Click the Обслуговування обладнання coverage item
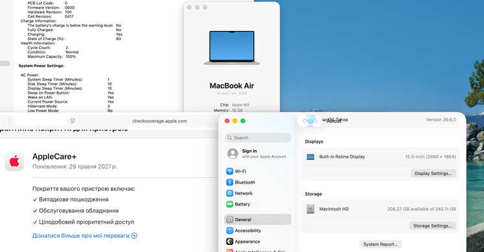This screenshot has width=484, height=252. point(75,211)
